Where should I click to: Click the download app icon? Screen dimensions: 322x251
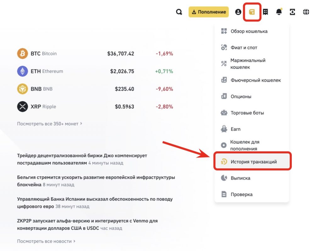(292, 12)
